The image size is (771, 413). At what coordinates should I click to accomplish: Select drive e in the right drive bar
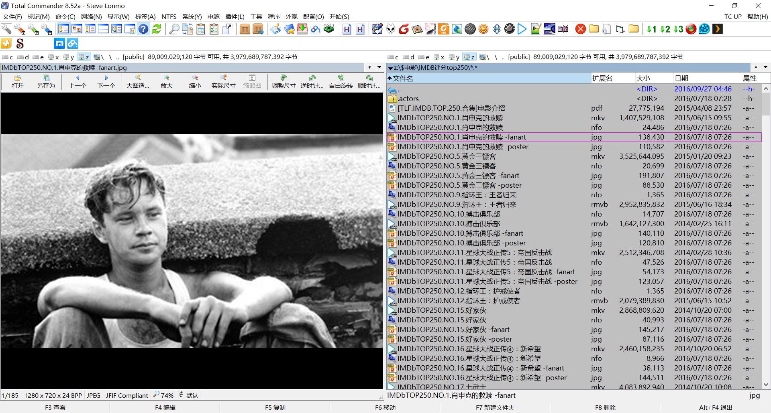pyautogui.click(x=424, y=57)
